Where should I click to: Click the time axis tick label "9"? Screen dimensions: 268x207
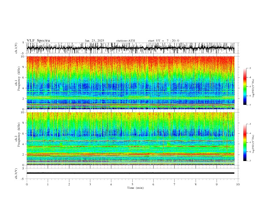(x=217, y=184)
